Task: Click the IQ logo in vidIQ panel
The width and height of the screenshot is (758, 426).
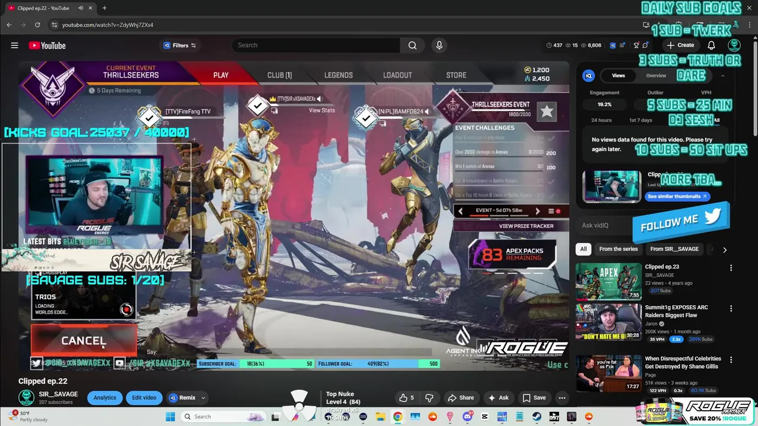Action: coord(589,76)
